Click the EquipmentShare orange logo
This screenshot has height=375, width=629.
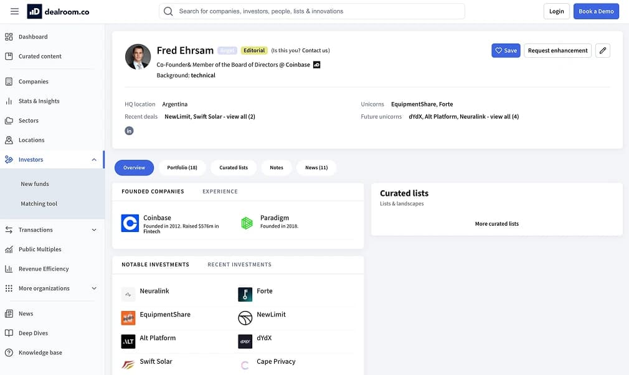click(x=128, y=318)
